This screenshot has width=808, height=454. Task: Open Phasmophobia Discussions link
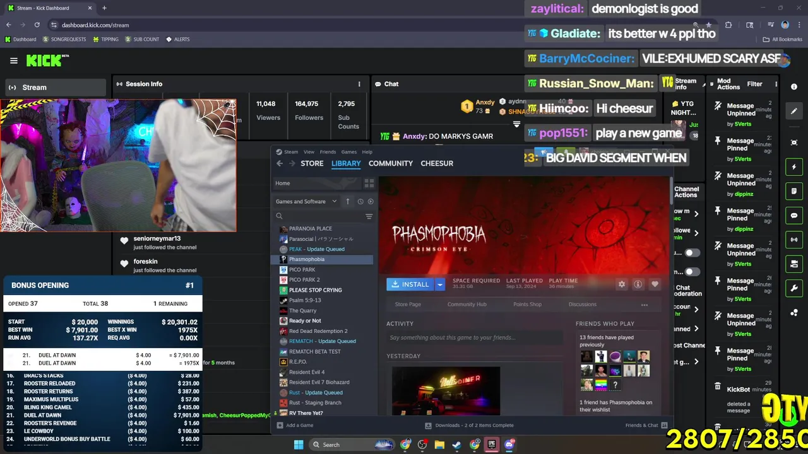tap(583, 305)
